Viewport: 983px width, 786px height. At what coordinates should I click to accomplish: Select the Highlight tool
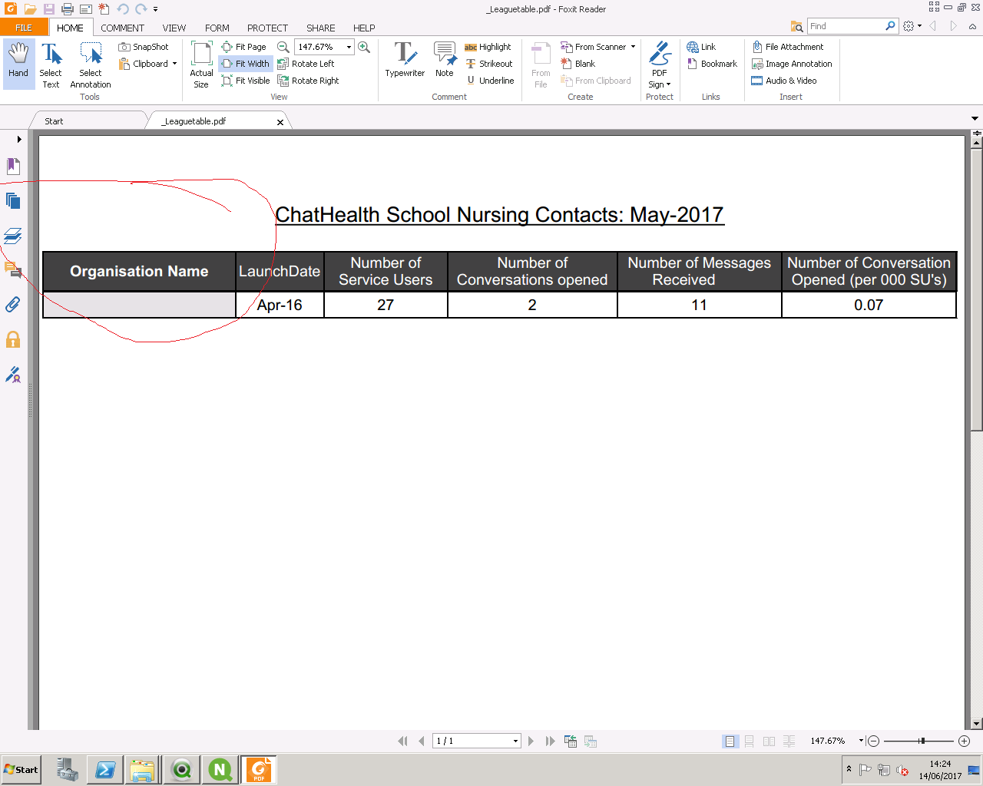pos(488,47)
